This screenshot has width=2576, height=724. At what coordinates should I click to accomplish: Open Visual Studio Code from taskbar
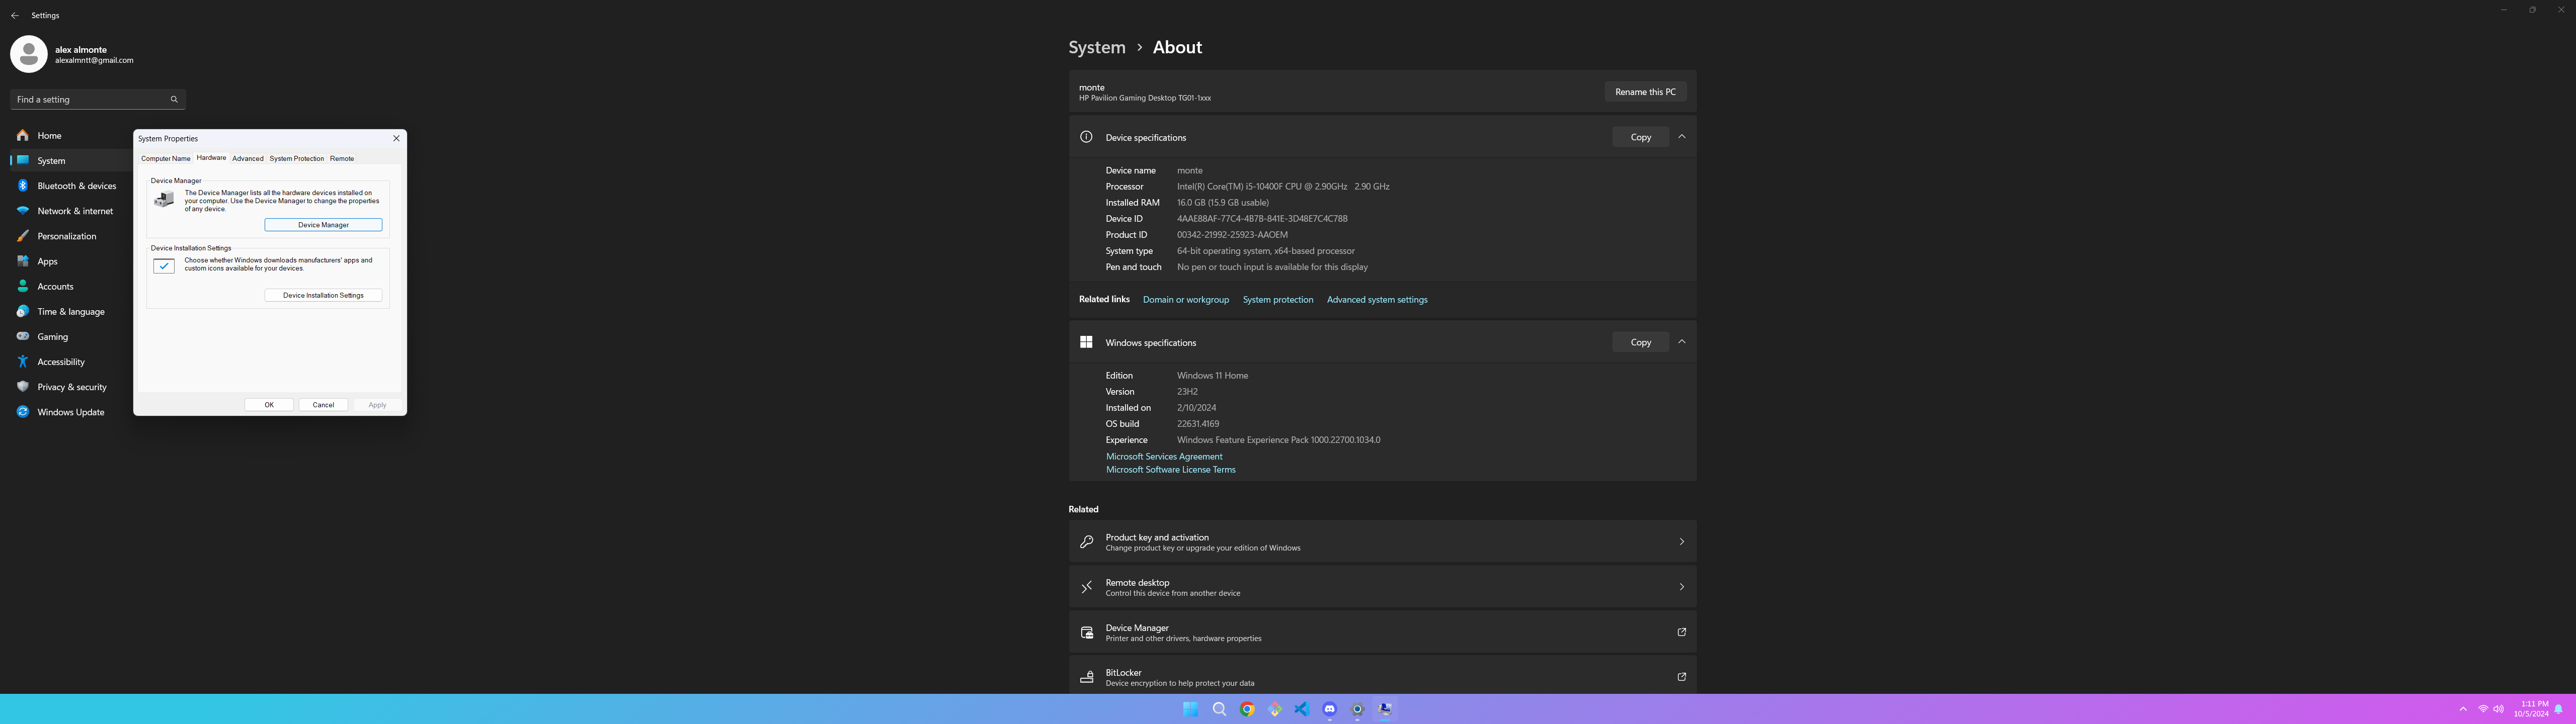point(1301,709)
